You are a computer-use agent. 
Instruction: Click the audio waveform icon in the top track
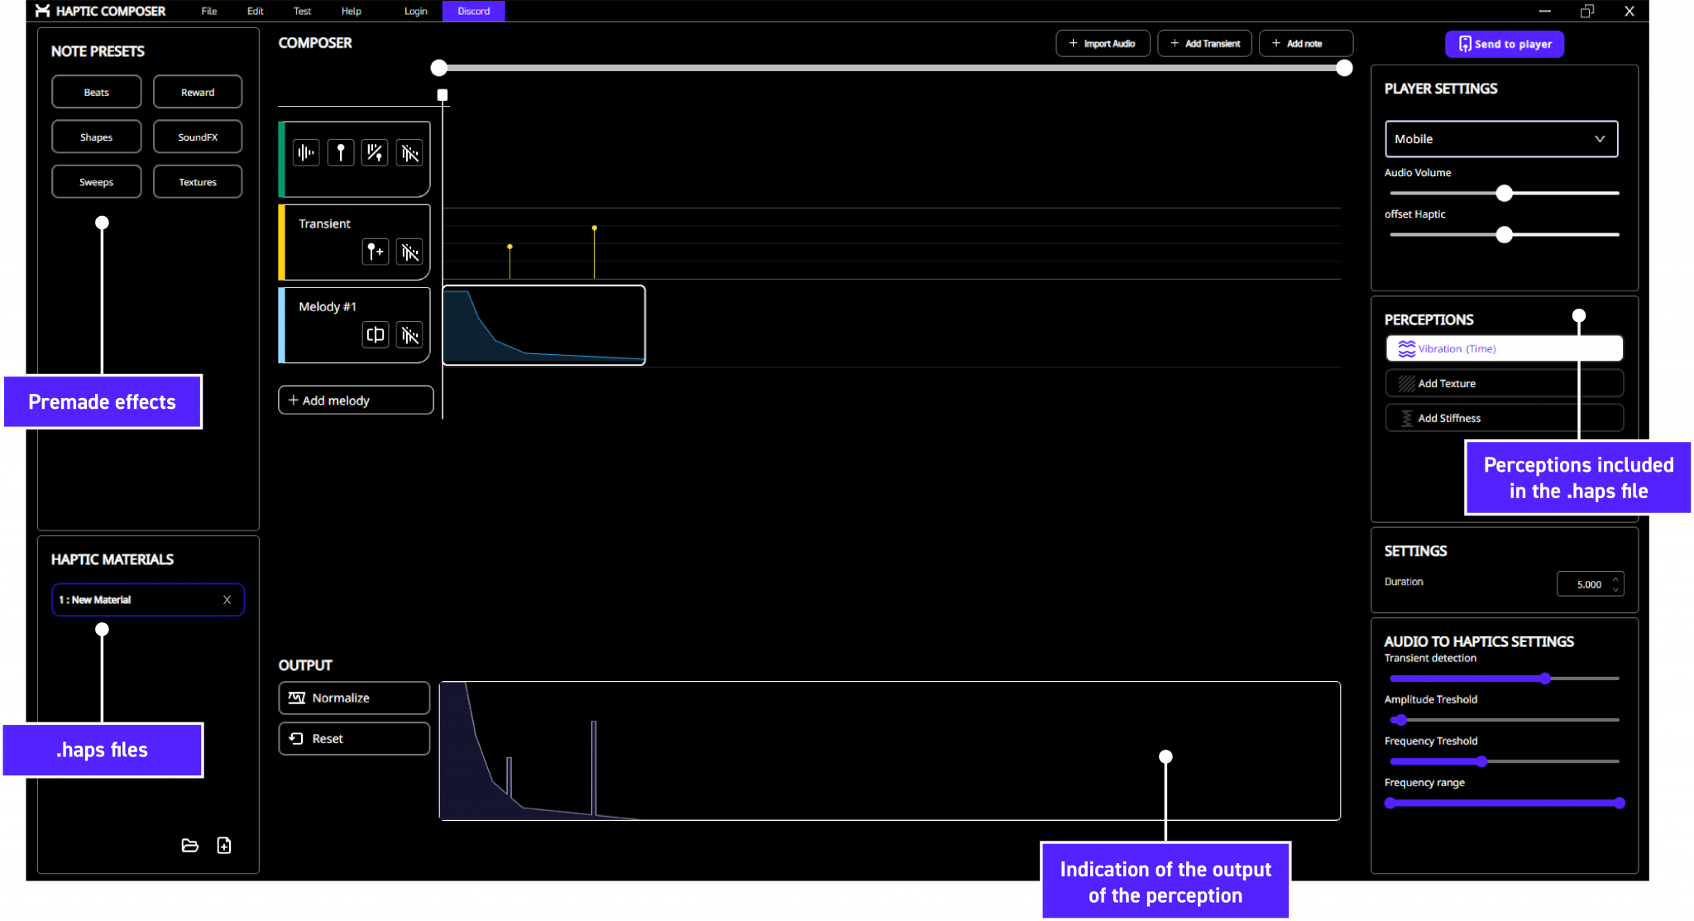(306, 153)
